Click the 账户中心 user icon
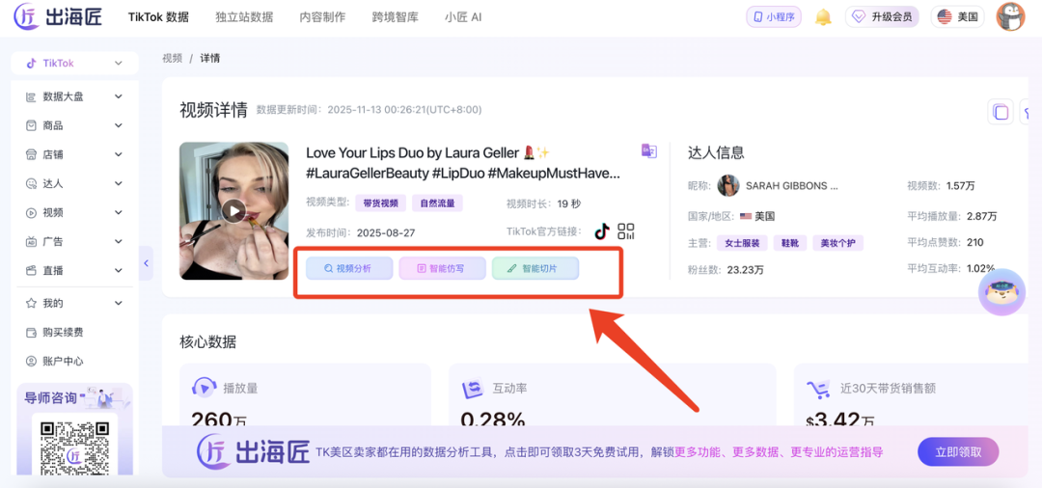 coord(31,362)
